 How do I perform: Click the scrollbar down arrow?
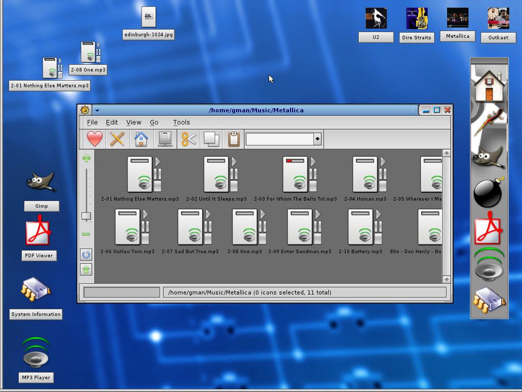tap(447, 279)
